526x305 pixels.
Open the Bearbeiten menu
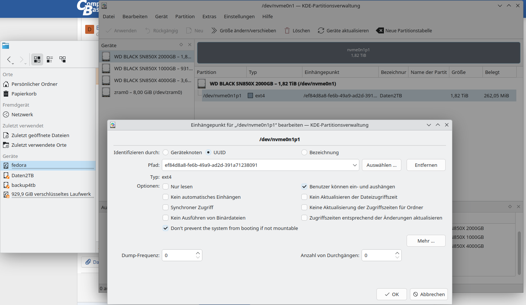(x=135, y=16)
